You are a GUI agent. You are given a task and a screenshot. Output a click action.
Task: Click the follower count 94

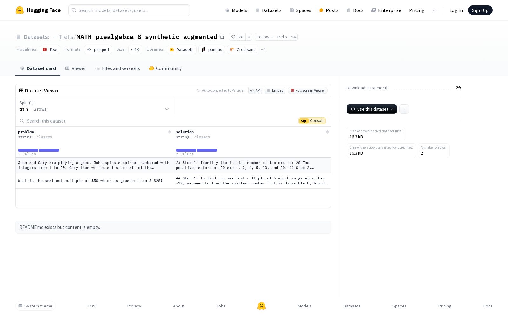click(293, 37)
